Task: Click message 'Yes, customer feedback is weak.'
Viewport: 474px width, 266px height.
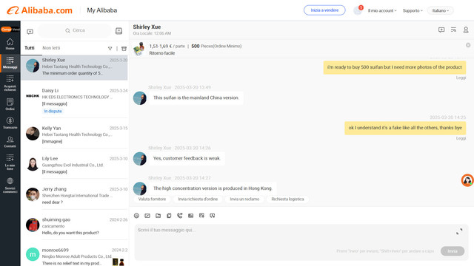Action: (x=187, y=158)
